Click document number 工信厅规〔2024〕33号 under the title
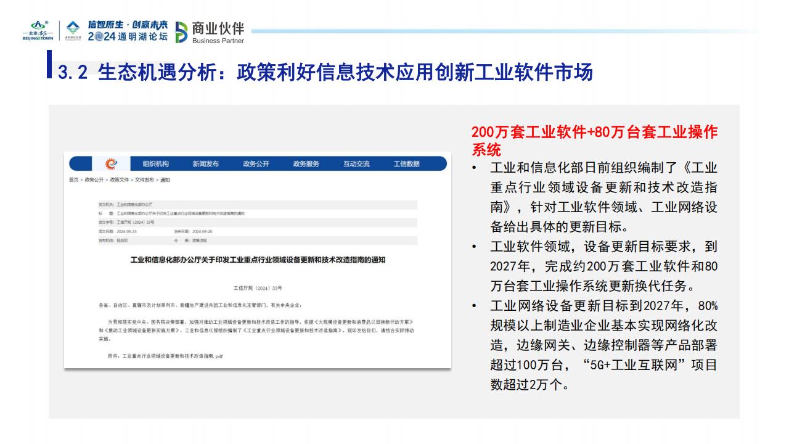This screenshot has height=444, width=789. coord(258,287)
